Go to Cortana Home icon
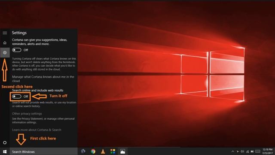This screenshot has width=275, height=155. [x=5, y=43]
